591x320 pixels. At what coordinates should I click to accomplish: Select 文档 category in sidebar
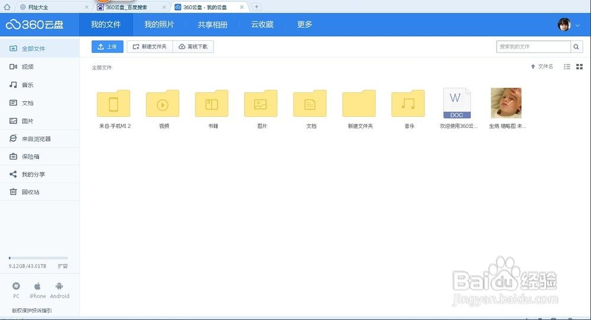click(x=40, y=103)
